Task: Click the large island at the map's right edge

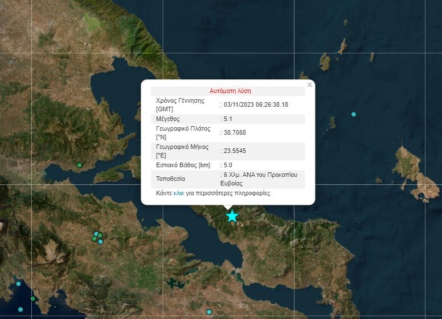Action: (413, 170)
